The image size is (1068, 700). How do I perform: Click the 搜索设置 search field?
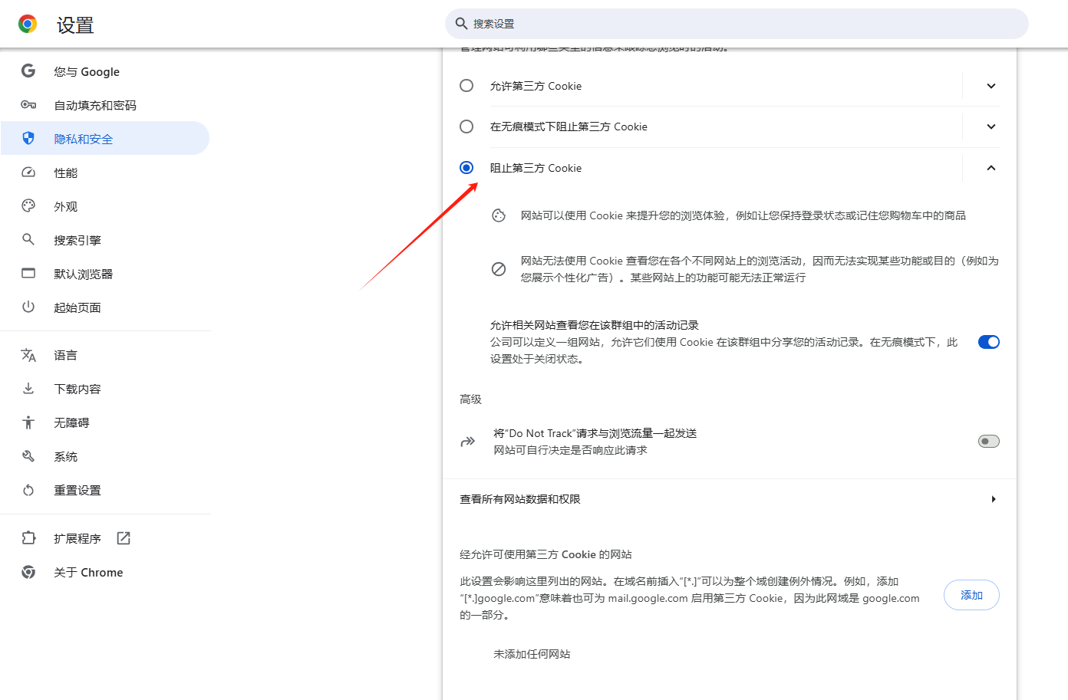tap(737, 24)
